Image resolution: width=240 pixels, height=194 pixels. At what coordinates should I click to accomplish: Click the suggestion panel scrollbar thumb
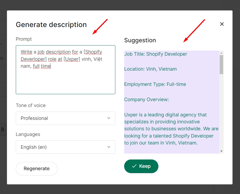coord(221,64)
